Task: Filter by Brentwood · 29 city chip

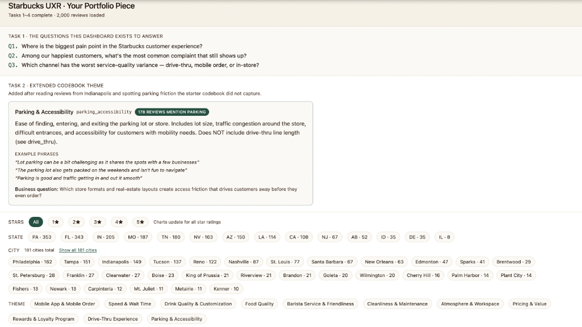Action: 514,262
